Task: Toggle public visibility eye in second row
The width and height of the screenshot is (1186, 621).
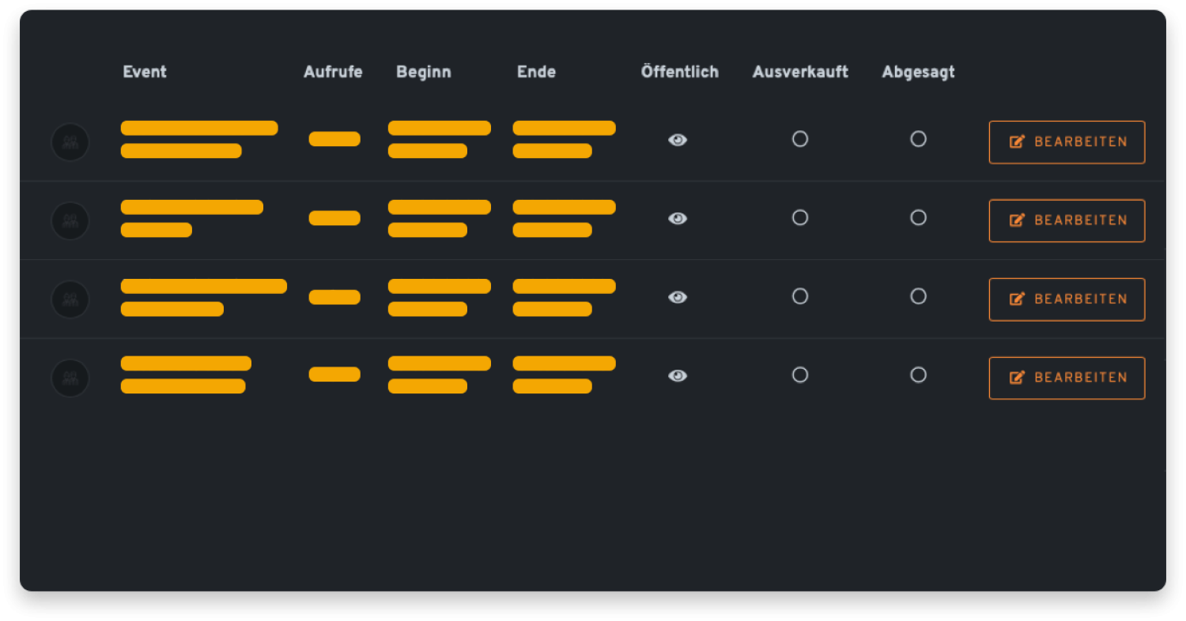Action: (678, 219)
